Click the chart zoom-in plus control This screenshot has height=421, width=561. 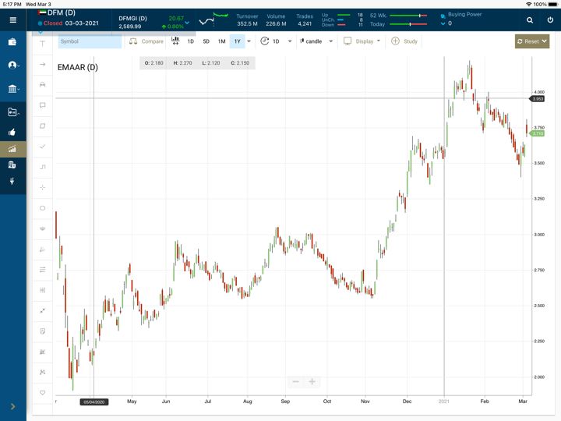pos(312,382)
